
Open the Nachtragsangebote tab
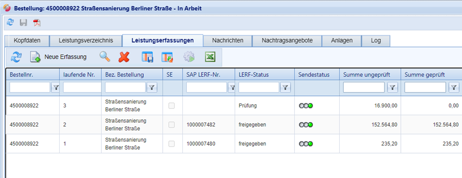coord(287,41)
